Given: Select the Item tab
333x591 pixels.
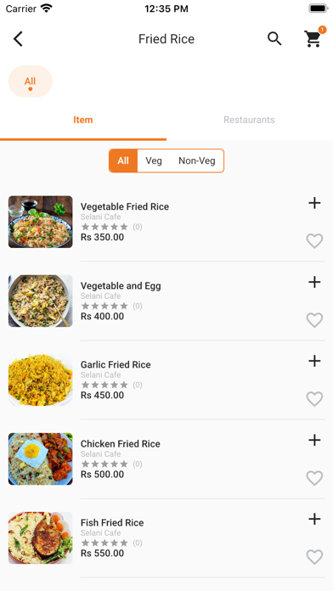Looking at the screenshot, I should coord(83,120).
